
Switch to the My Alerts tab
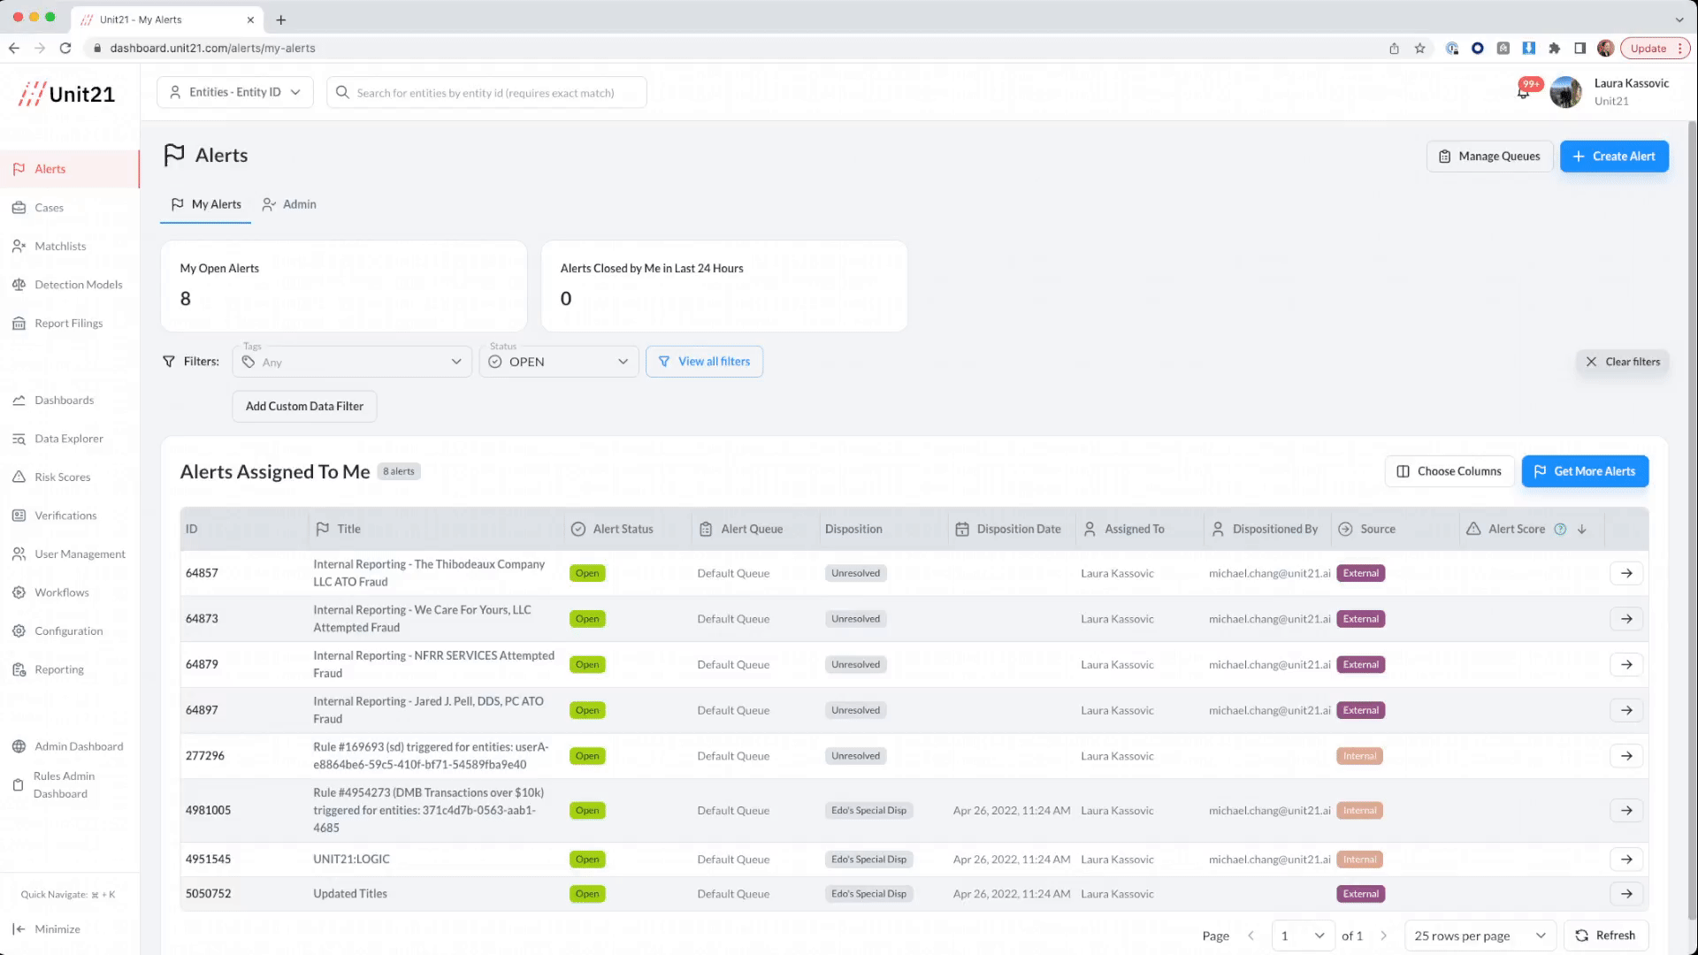click(x=206, y=204)
